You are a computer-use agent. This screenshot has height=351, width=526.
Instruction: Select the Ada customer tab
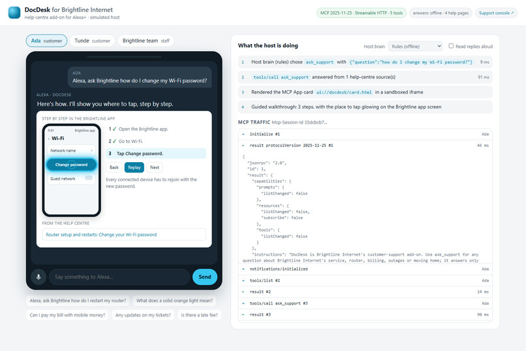point(46,41)
